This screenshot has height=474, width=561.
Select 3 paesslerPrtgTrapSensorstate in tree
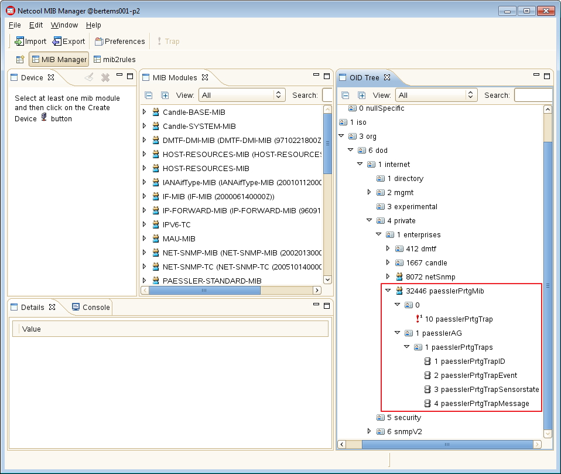[486, 390]
